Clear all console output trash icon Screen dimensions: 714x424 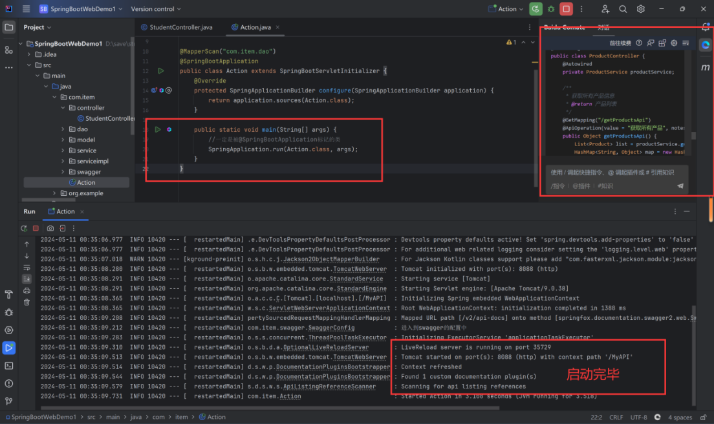[x=27, y=302]
